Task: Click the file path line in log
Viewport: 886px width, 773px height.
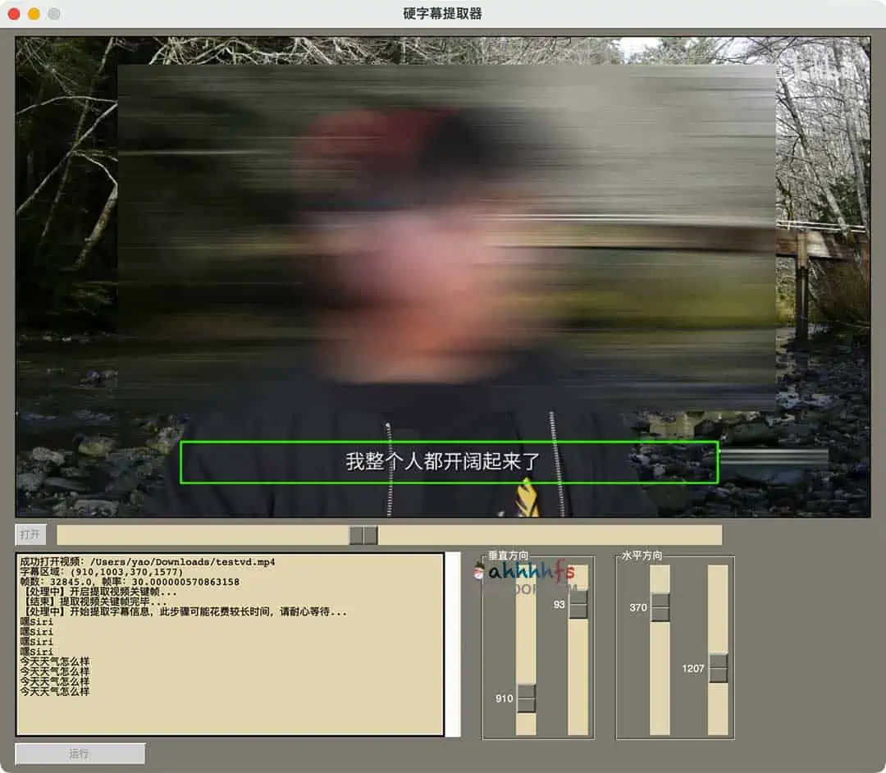Action: tap(148, 562)
